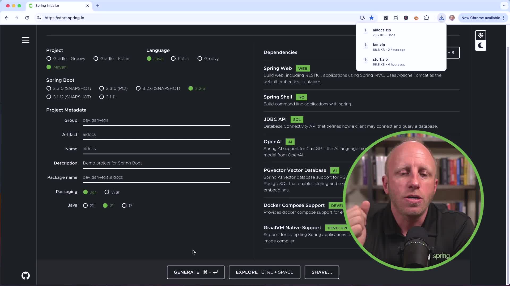
Task: Click the dark round extension icon
Action: [x=406, y=18]
